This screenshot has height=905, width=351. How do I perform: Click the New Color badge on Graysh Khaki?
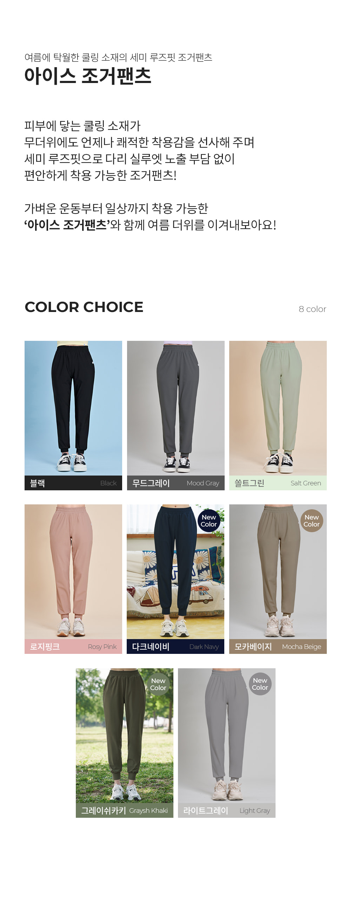158,684
